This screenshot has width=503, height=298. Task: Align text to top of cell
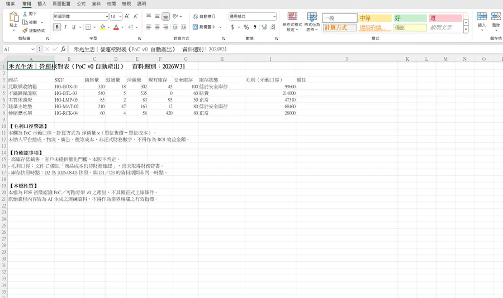(x=149, y=16)
